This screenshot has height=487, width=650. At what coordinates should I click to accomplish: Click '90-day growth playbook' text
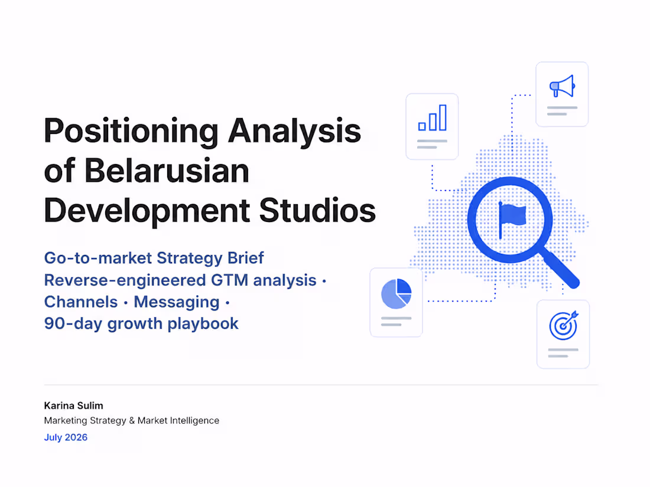pos(141,324)
